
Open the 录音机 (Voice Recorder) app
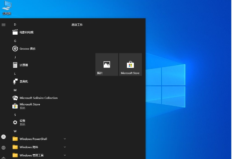24,81
